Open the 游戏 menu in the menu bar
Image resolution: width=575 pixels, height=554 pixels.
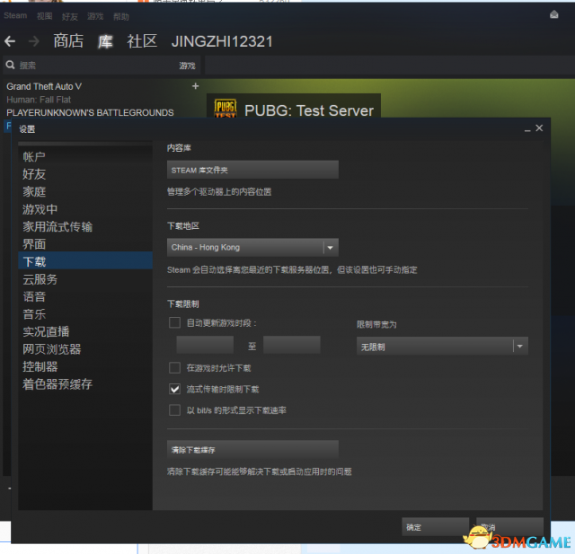point(95,16)
